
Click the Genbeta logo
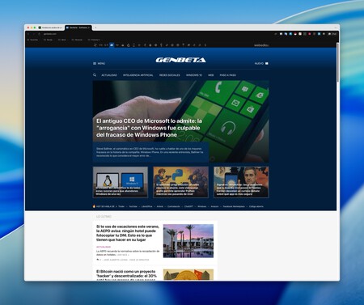[x=180, y=60]
